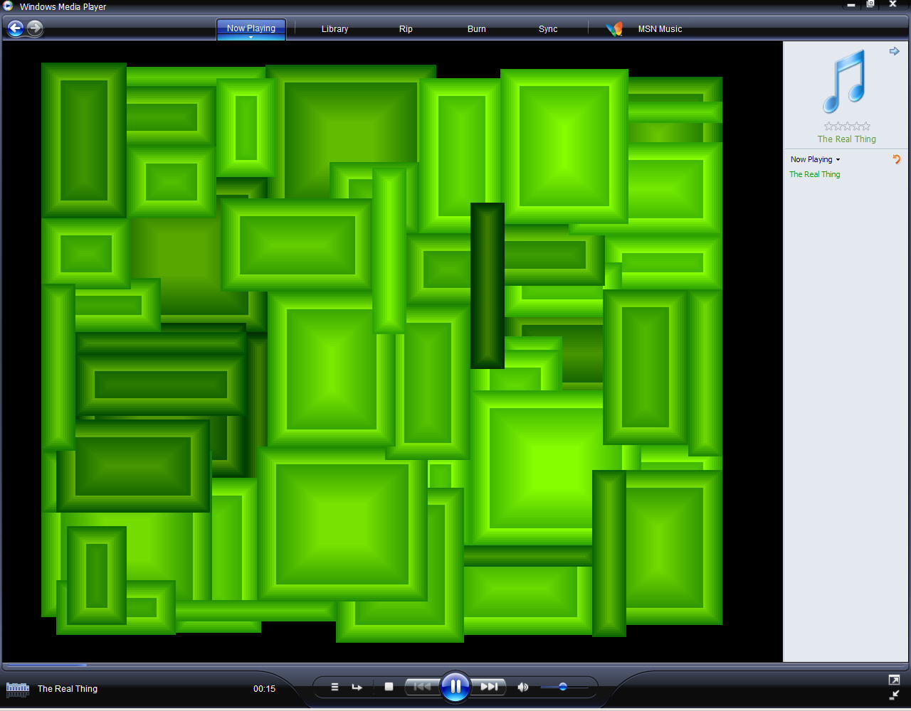Toggle shuffle mode
The image size is (911, 711).
(x=335, y=687)
